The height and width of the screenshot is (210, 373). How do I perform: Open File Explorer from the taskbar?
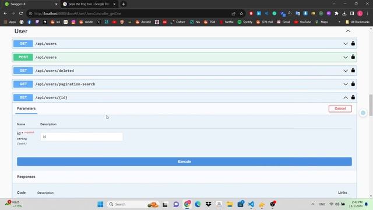(230, 204)
